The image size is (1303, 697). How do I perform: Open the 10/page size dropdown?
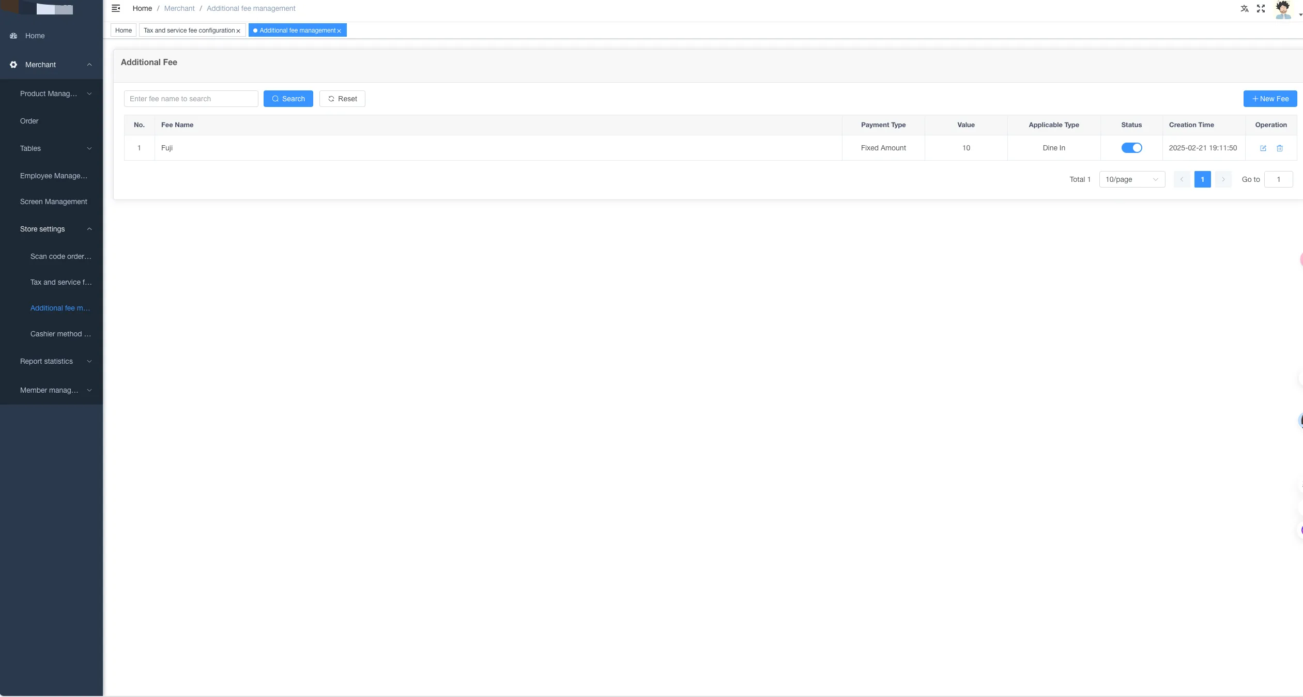pyautogui.click(x=1132, y=179)
